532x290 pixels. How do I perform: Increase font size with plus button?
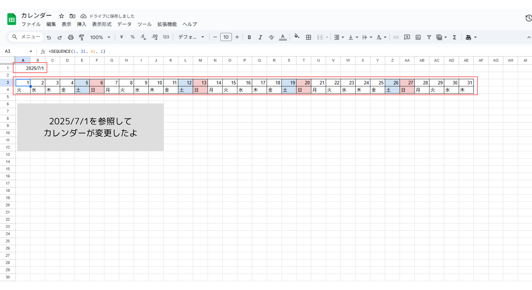237,37
